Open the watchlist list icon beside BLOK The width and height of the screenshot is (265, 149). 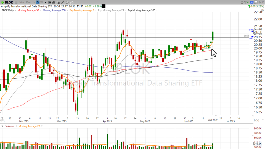16,2
